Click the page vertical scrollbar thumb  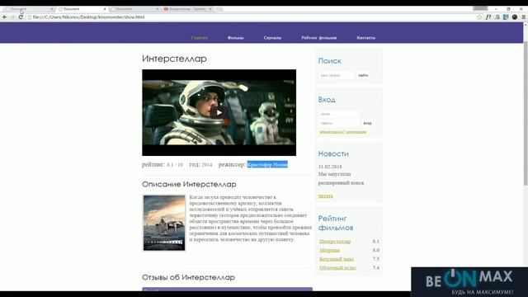tap(526, 113)
